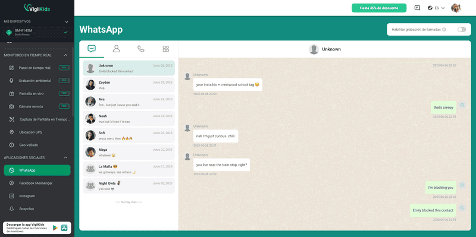476x237 pixels.
Task: Click the WhatsApp sidebar logo icon
Action: pyautogui.click(x=11, y=170)
